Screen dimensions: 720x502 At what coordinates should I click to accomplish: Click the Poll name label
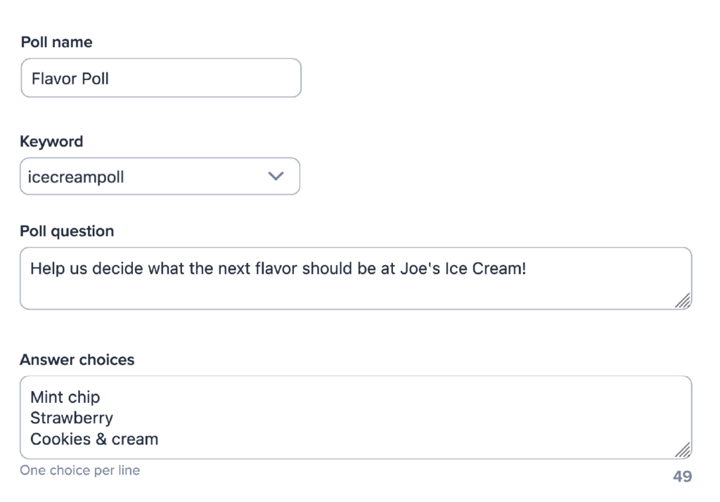56,42
